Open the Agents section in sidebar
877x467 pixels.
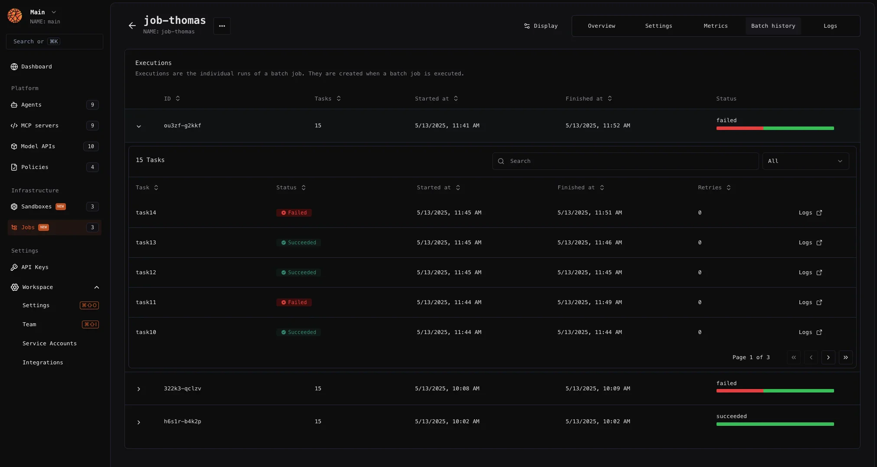point(55,105)
